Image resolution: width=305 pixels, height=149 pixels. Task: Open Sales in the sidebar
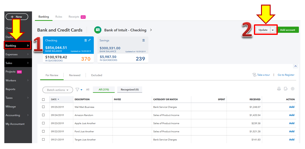pos(18,63)
